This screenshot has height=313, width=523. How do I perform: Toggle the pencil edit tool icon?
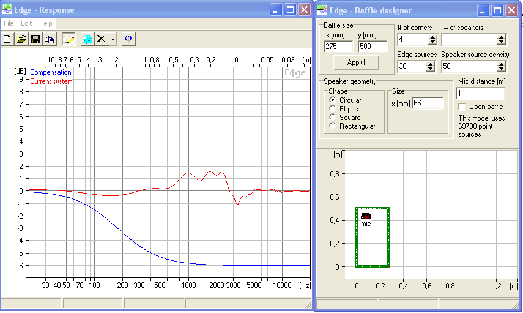[69, 39]
